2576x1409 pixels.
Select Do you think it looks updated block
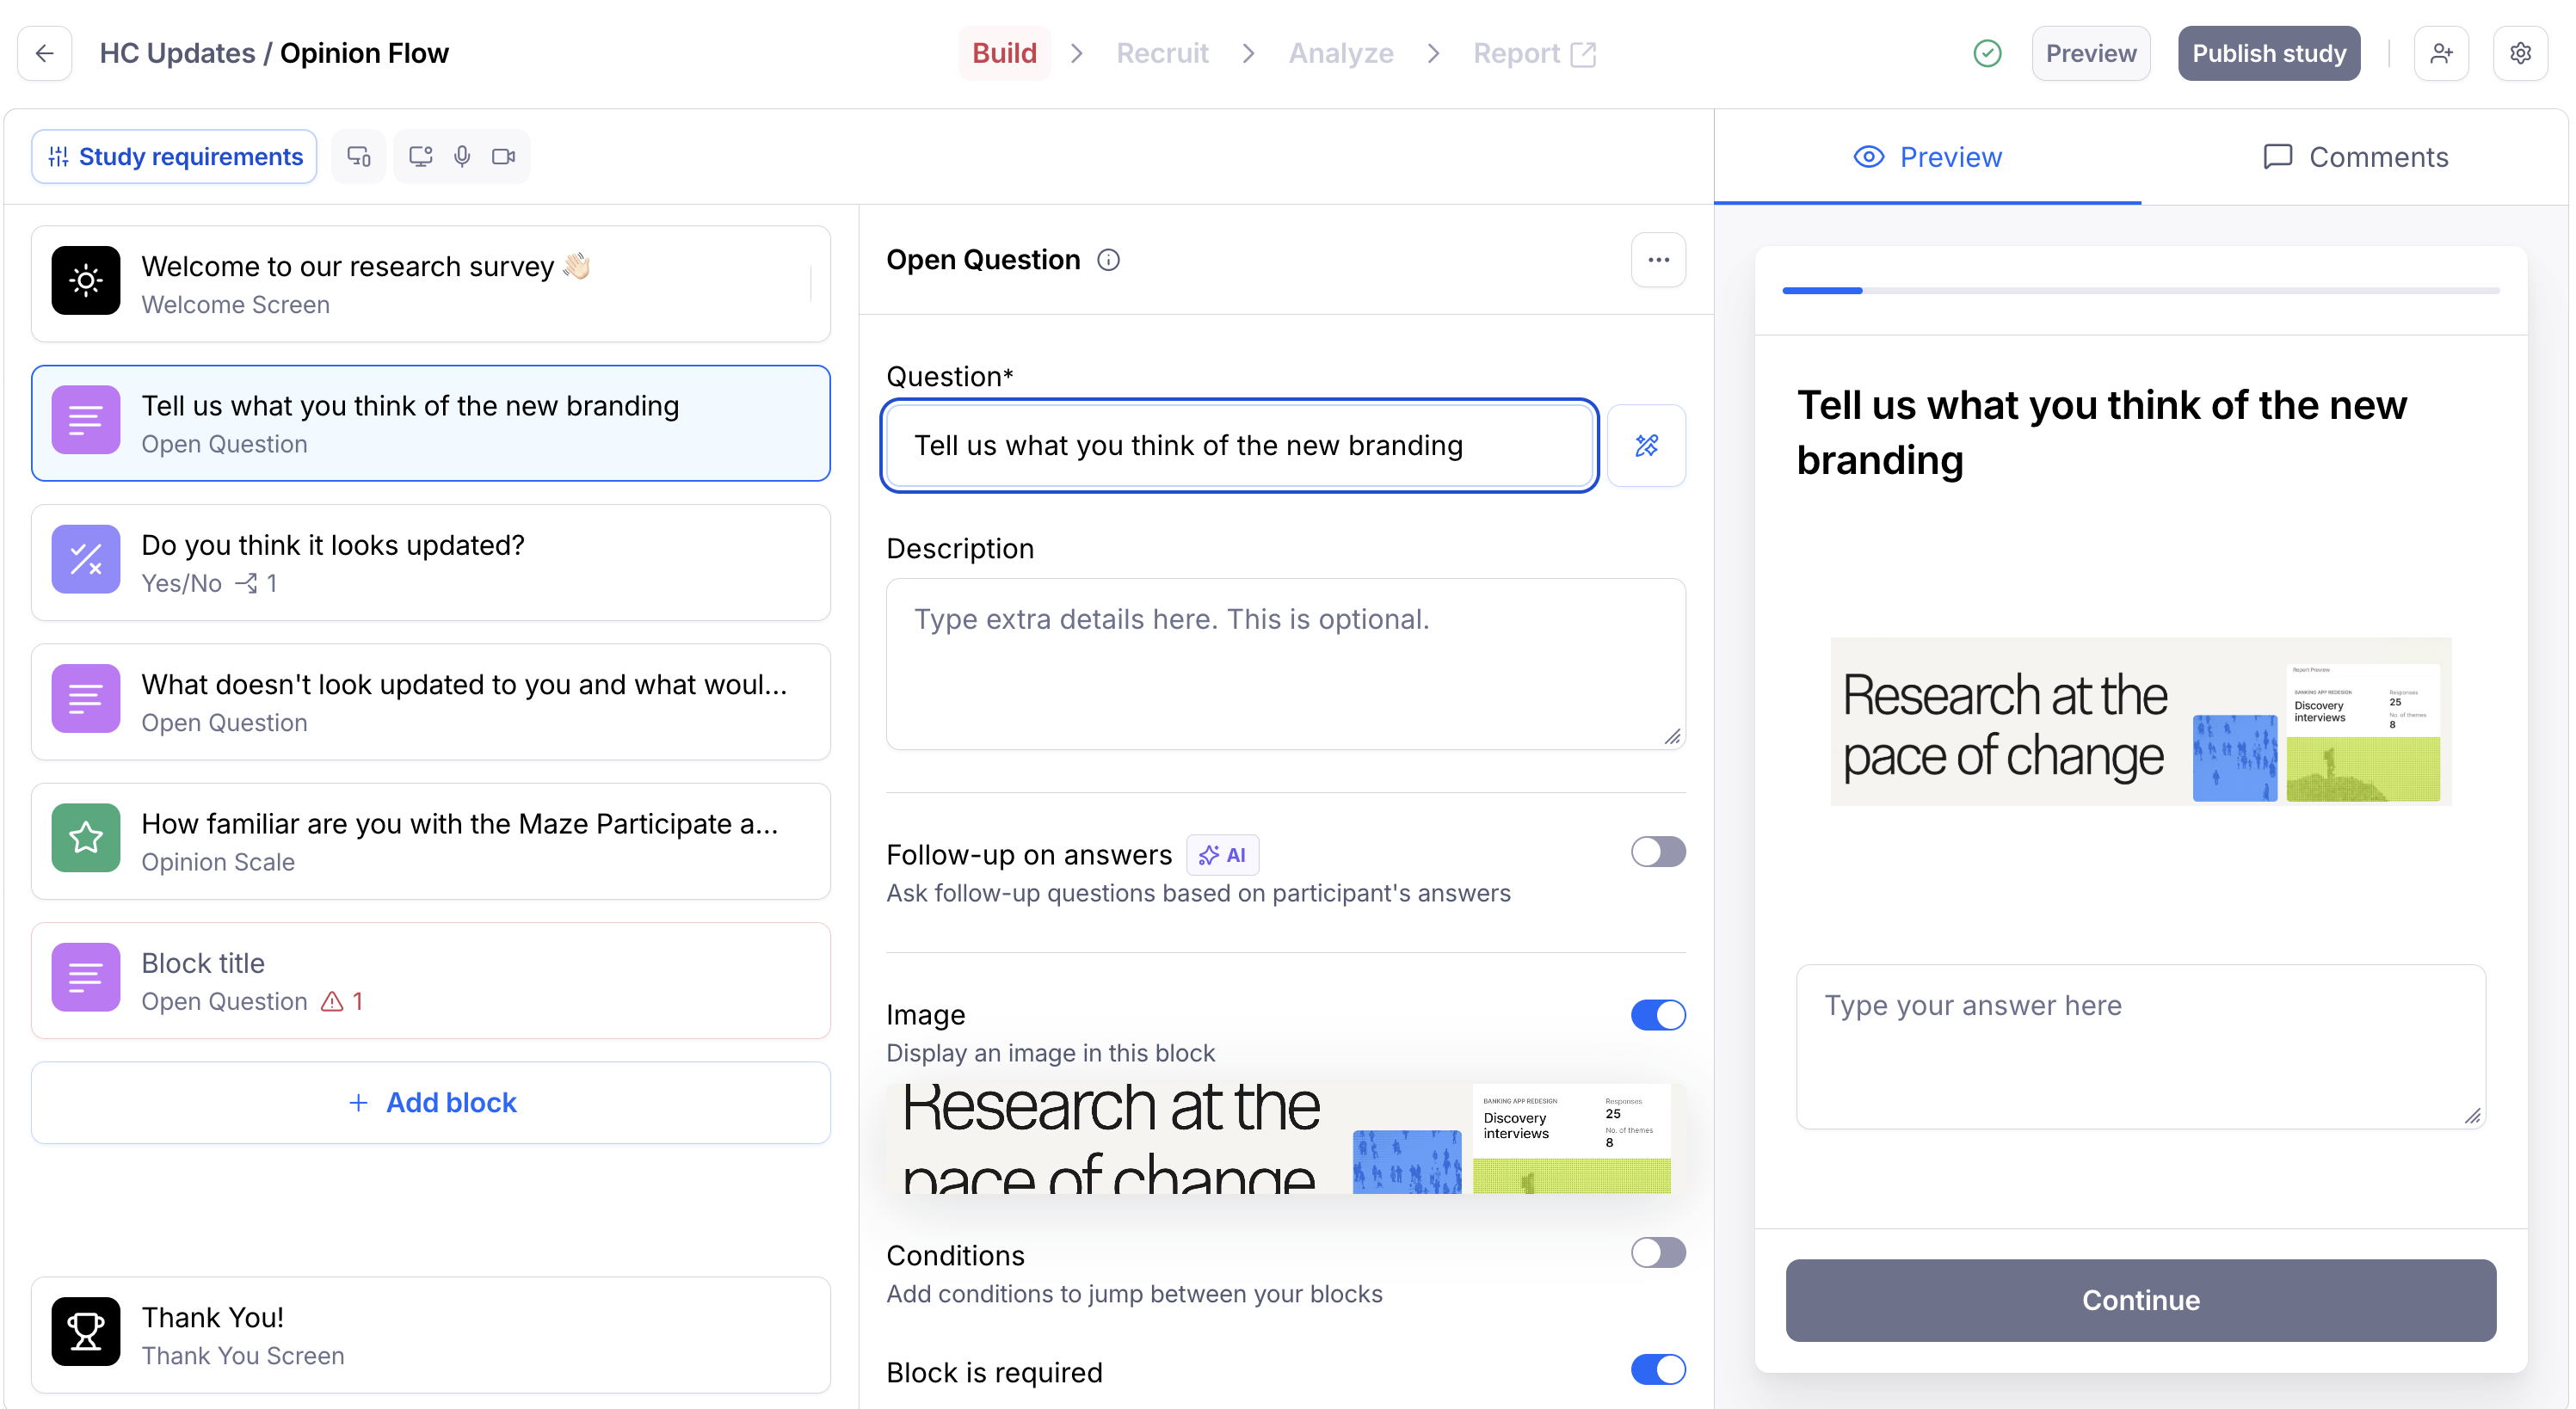pyautogui.click(x=431, y=563)
